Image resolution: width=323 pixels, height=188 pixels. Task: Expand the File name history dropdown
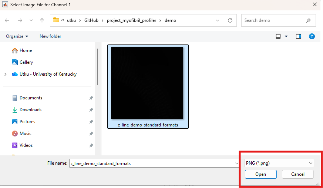click(x=236, y=164)
